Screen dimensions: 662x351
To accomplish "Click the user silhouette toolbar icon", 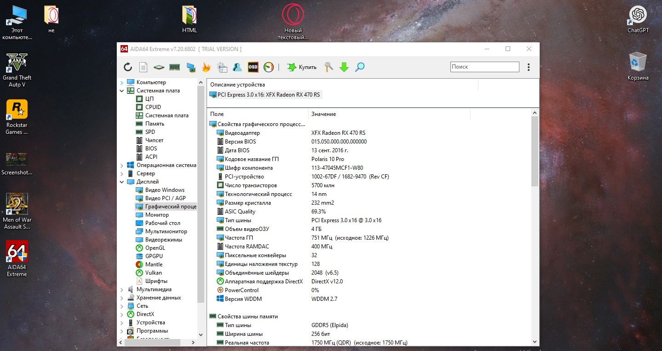I will [237, 67].
